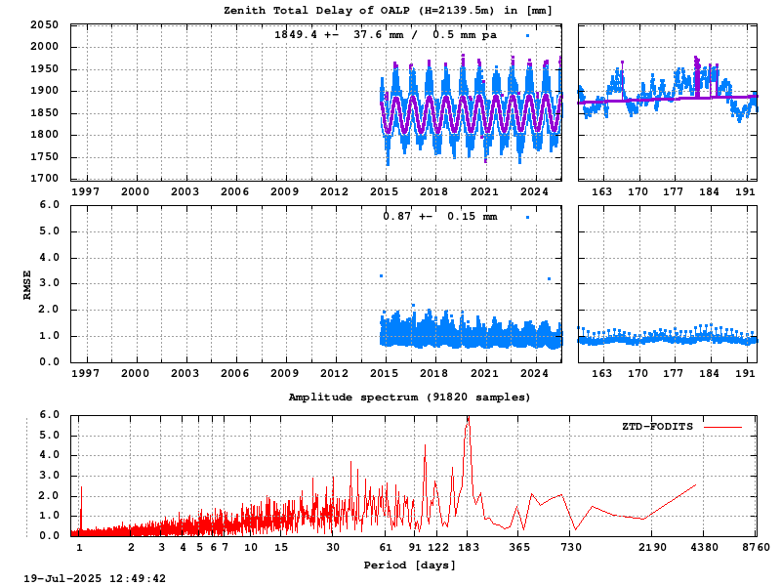Click the "4380" period tick label
This screenshot has height=586, width=781.
pos(704,548)
